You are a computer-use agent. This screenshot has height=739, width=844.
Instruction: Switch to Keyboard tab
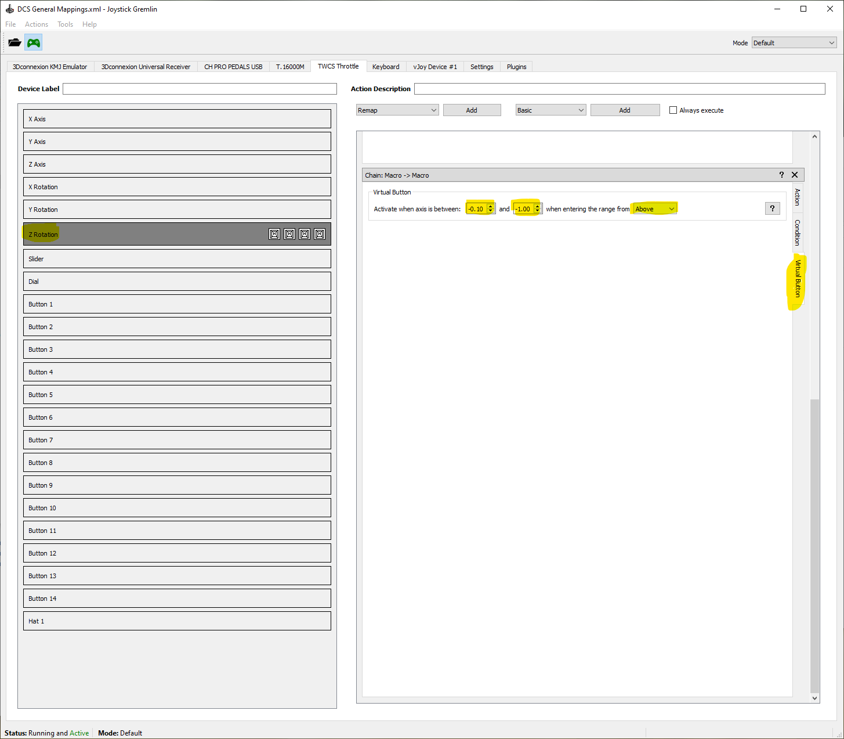pos(386,67)
